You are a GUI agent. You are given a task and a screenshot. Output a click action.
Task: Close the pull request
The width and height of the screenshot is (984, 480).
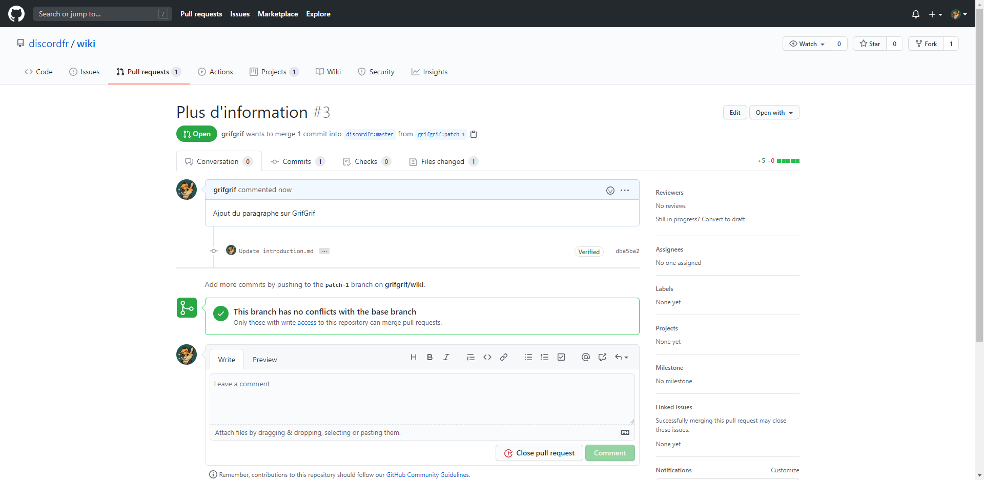[x=539, y=453]
